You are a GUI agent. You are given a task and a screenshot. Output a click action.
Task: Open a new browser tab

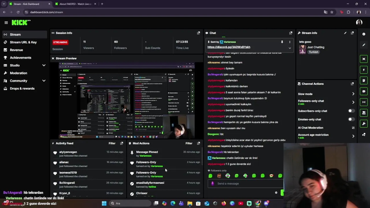[102, 4]
